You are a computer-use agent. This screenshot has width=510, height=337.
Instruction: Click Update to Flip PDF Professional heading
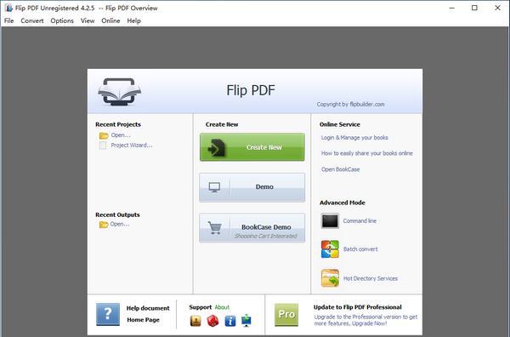tap(358, 307)
